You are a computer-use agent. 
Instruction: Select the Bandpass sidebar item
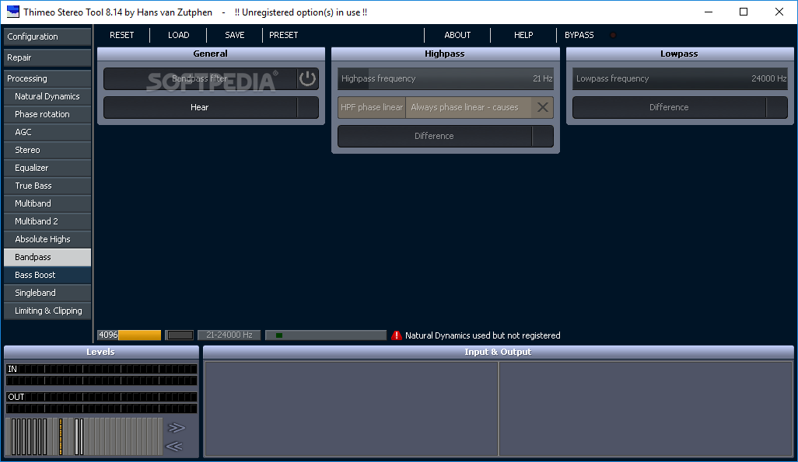(x=47, y=257)
